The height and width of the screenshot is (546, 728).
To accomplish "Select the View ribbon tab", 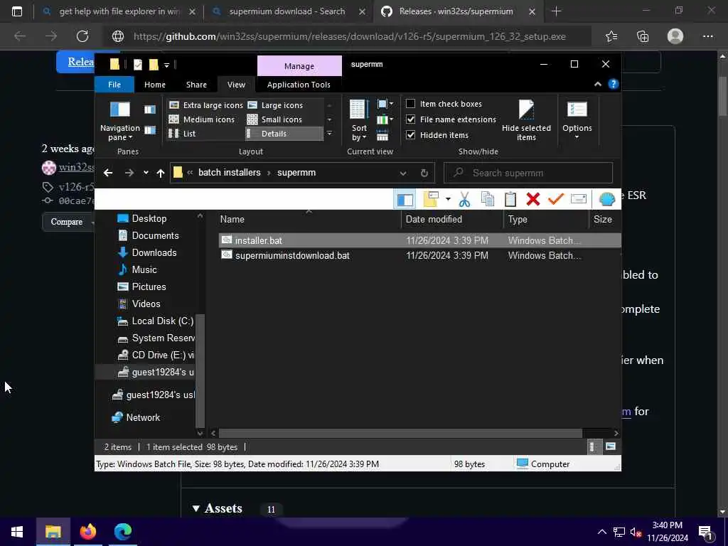I will (x=236, y=85).
